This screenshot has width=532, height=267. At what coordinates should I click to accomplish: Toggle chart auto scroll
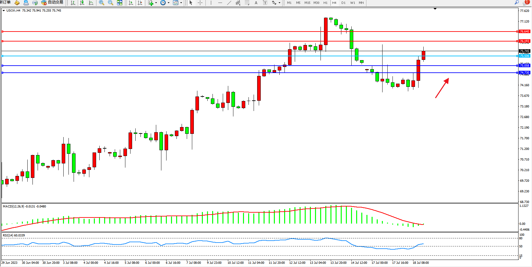131,3
